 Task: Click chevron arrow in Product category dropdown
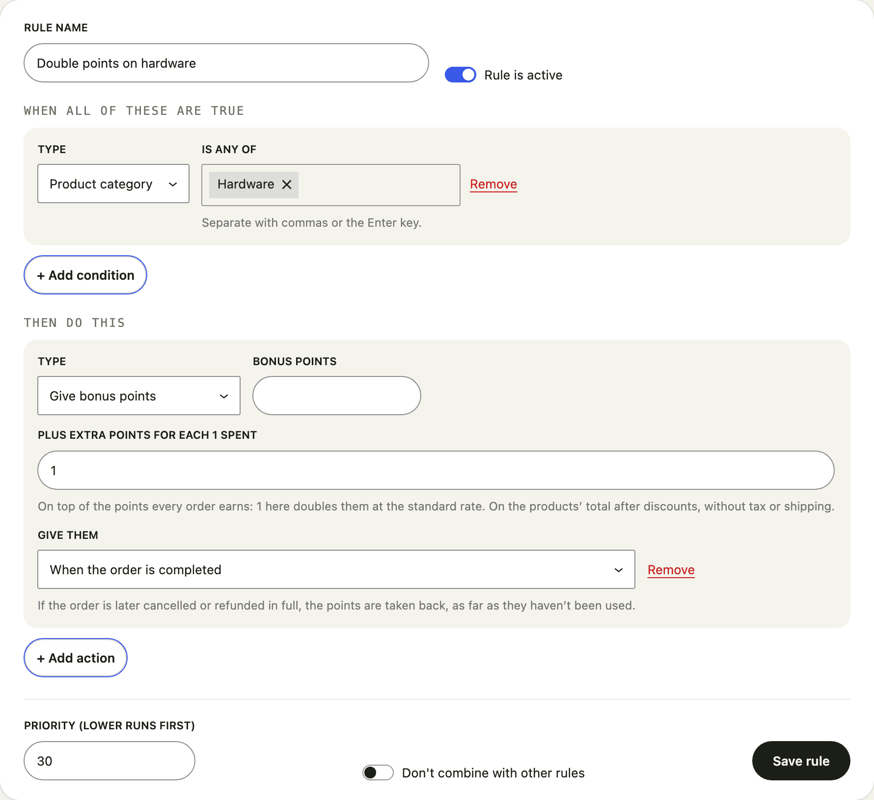(x=173, y=185)
